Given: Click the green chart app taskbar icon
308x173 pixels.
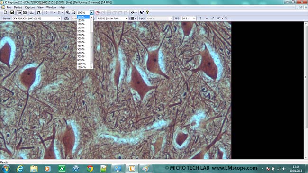Looking at the screenshot, I should click(x=62, y=169).
